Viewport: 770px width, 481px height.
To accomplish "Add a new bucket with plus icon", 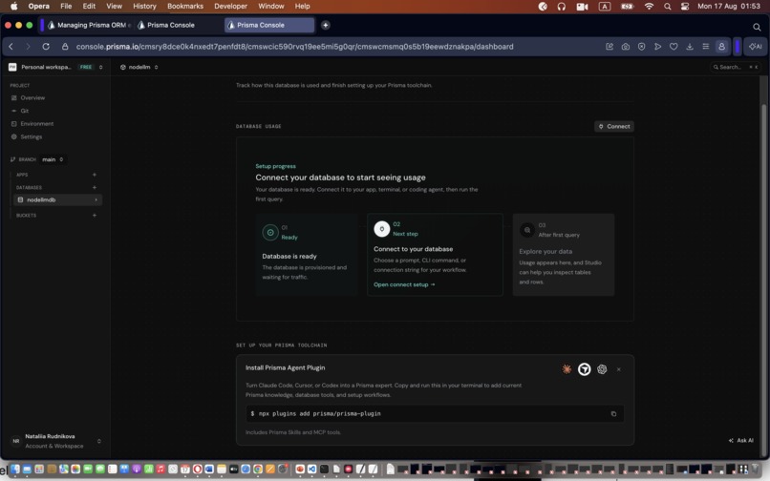I will (x=95, y=216).
